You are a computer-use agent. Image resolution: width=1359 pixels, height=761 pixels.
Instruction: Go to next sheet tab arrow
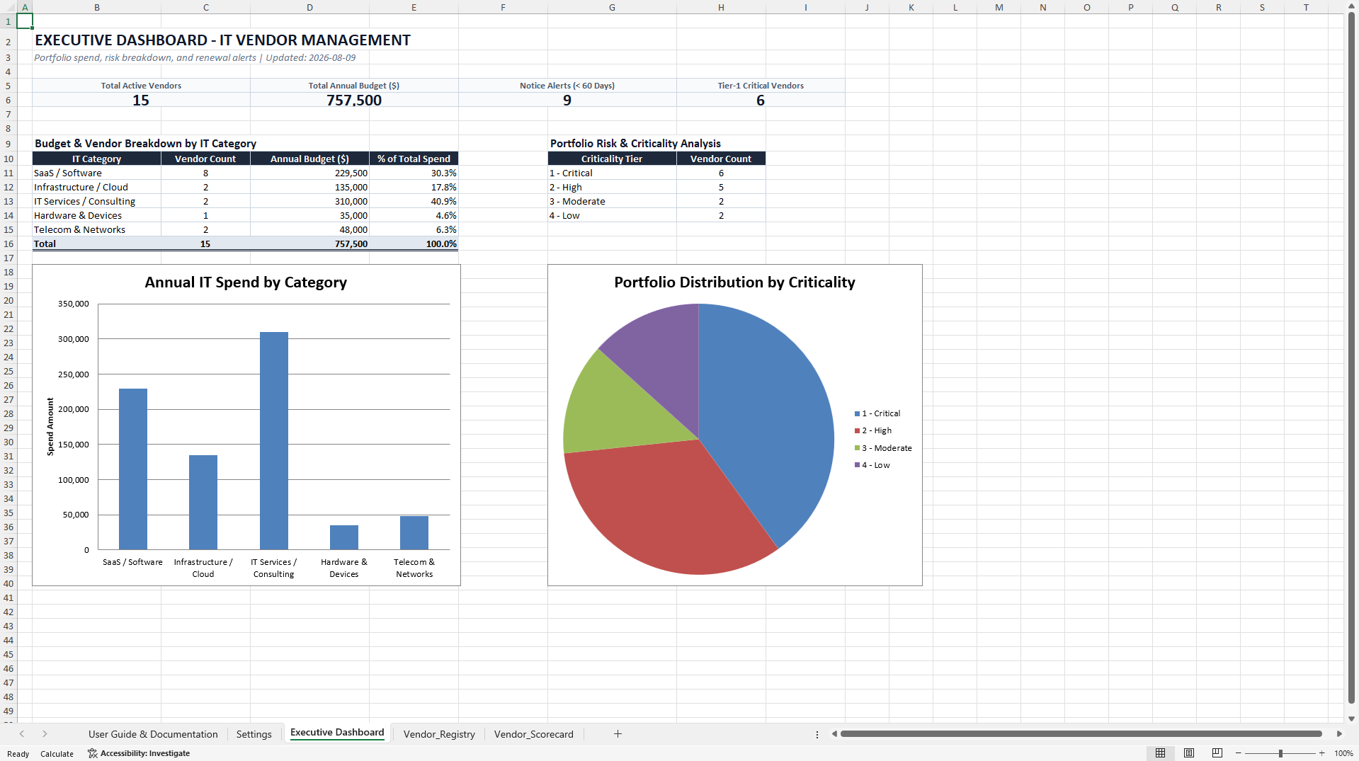coord(45,734)
